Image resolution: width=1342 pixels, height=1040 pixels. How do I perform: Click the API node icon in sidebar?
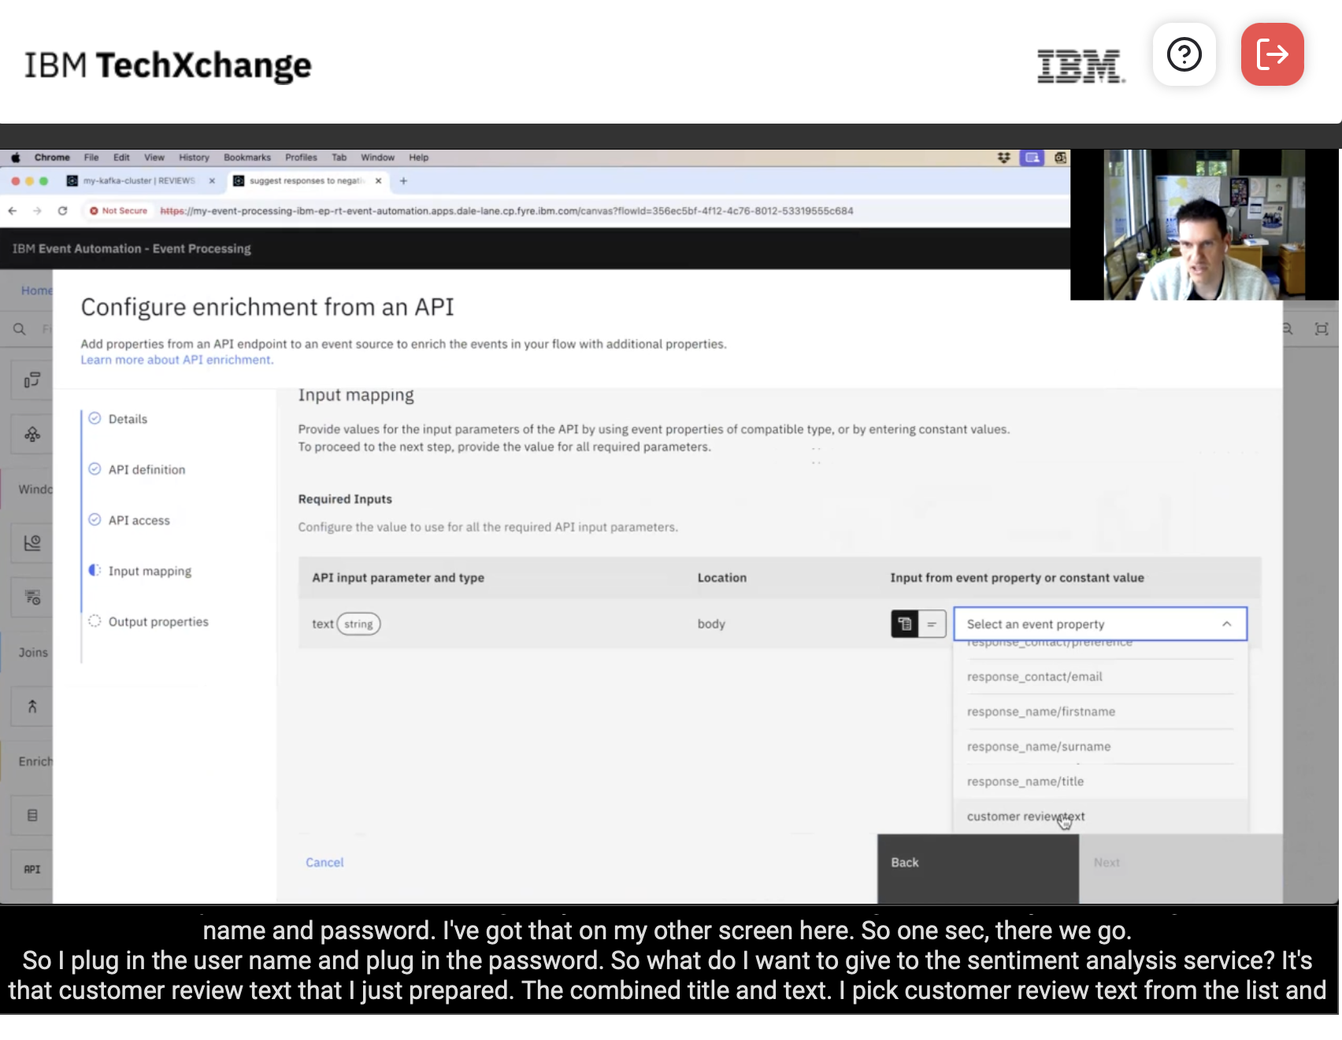click(x=32, y=869)
